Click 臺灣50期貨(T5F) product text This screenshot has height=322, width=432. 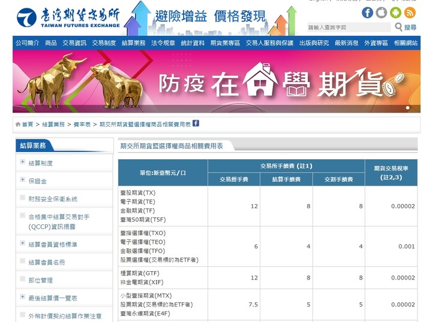(143, 220)
